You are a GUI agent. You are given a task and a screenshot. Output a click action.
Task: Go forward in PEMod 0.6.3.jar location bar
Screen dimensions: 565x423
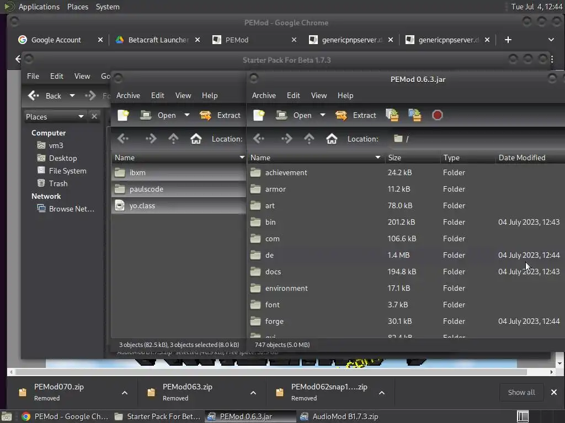tap(286, 138)
